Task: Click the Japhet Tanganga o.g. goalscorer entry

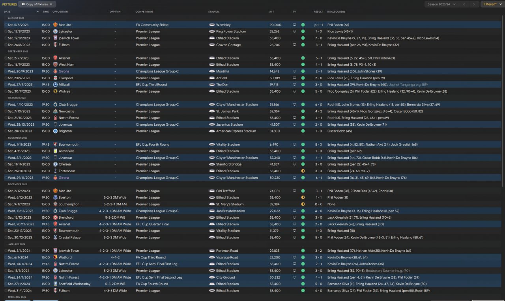Action: 408,85
